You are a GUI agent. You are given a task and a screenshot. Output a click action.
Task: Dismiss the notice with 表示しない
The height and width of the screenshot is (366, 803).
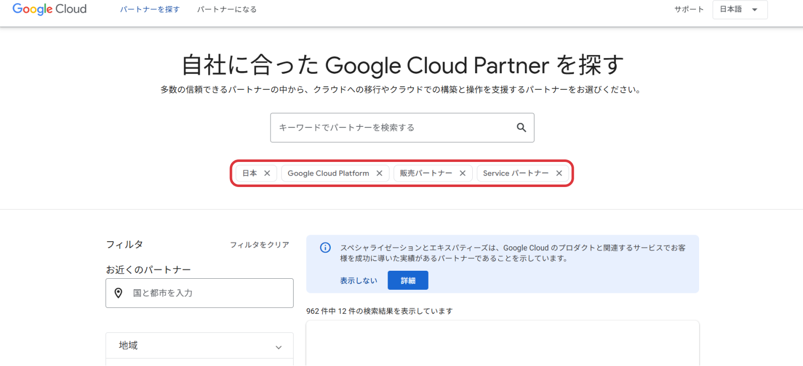pos(358,281)
